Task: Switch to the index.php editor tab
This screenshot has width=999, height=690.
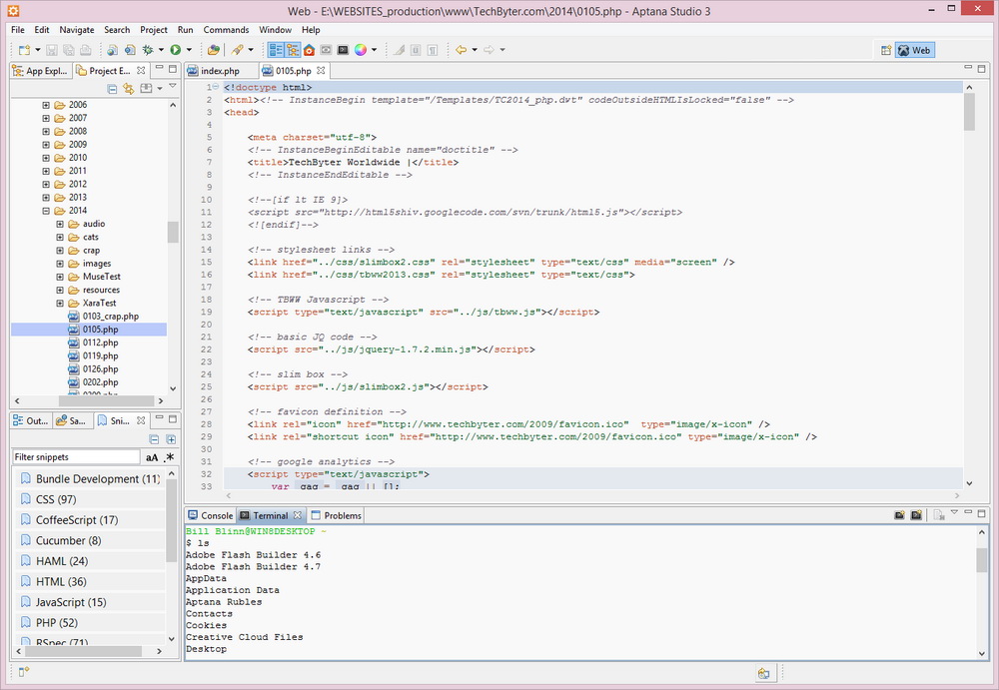Action: point(221,71)
